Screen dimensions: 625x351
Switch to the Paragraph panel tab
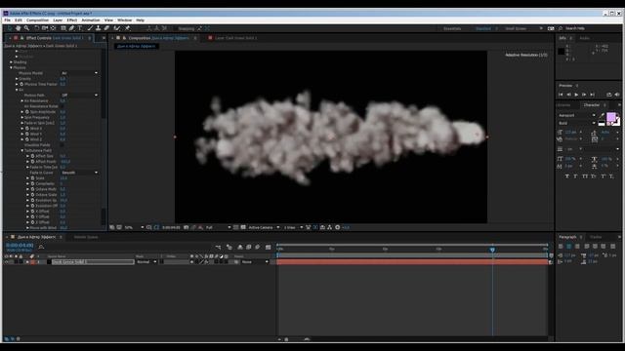pos(567,237)
